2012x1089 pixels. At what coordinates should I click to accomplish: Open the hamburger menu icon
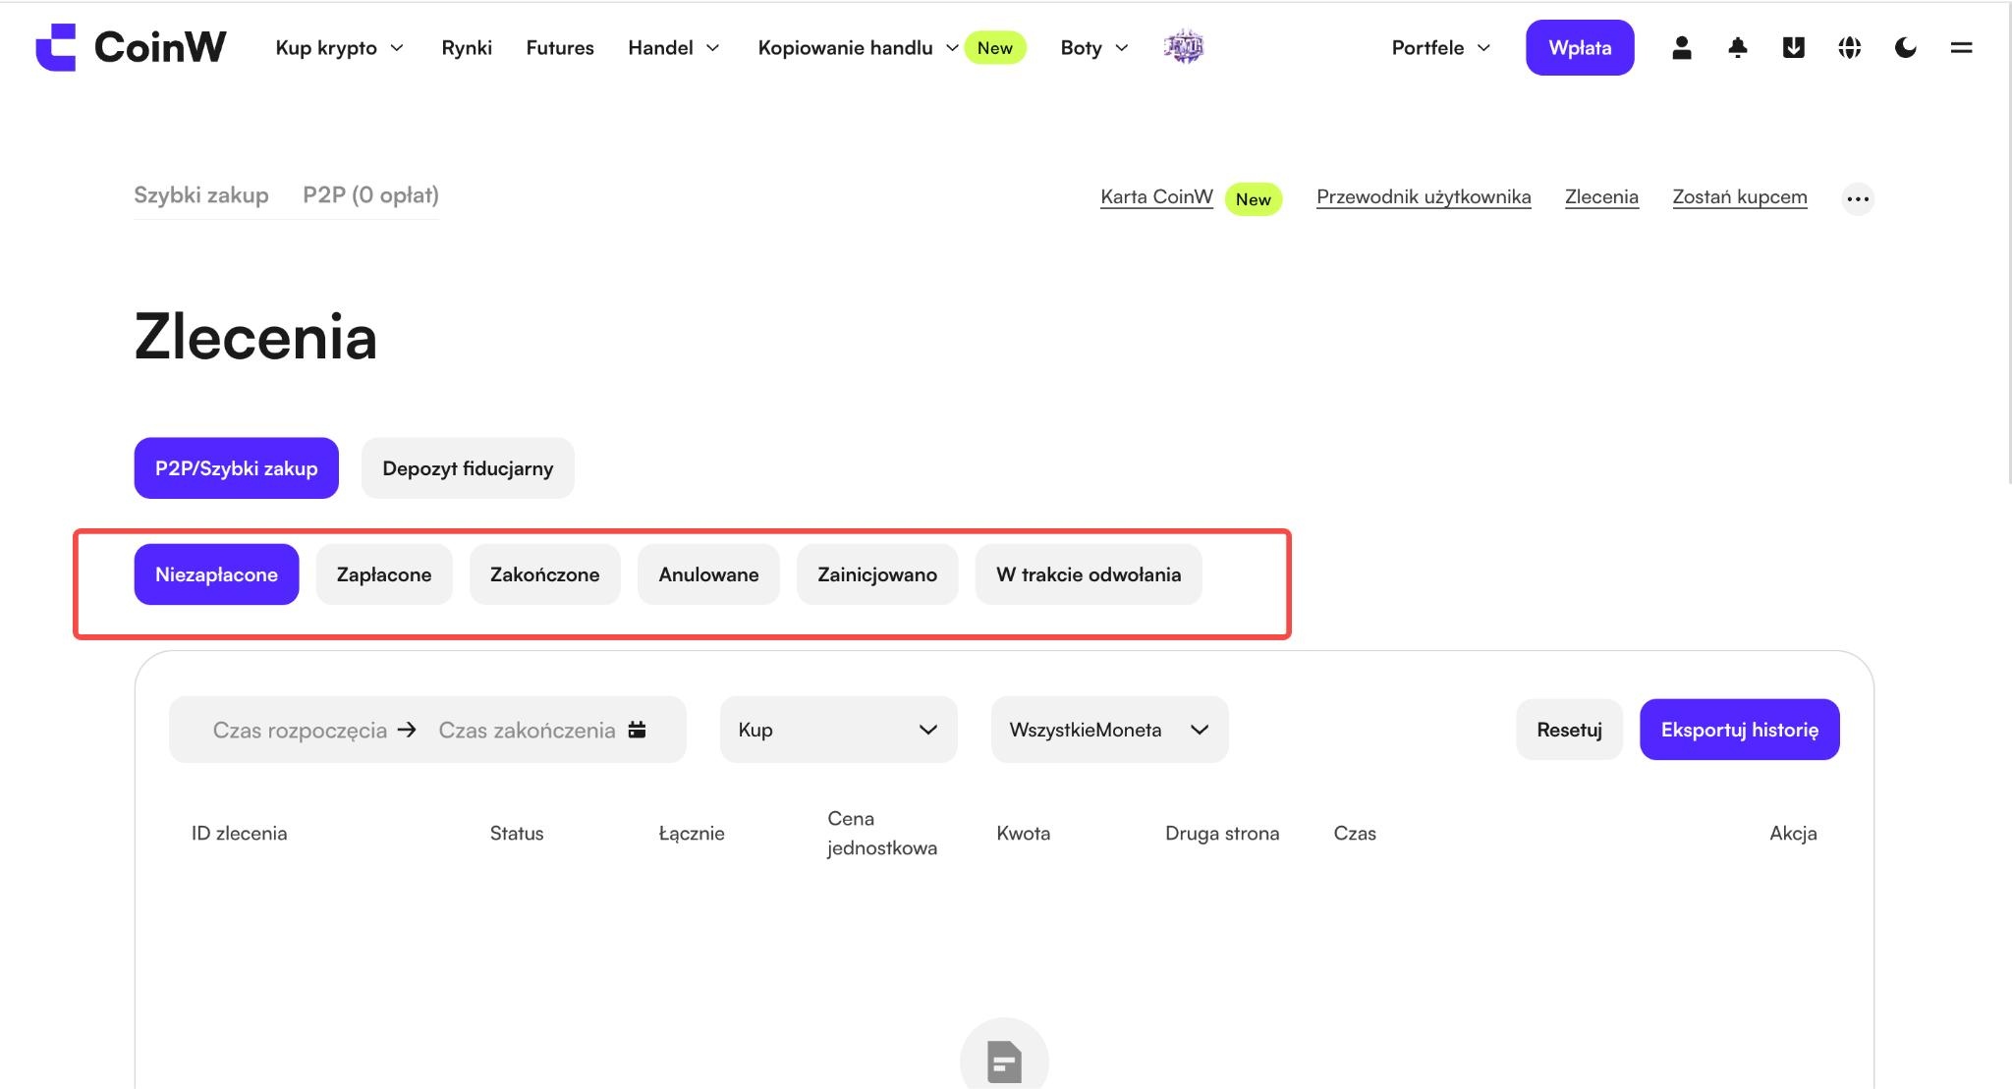point(1962,47)
